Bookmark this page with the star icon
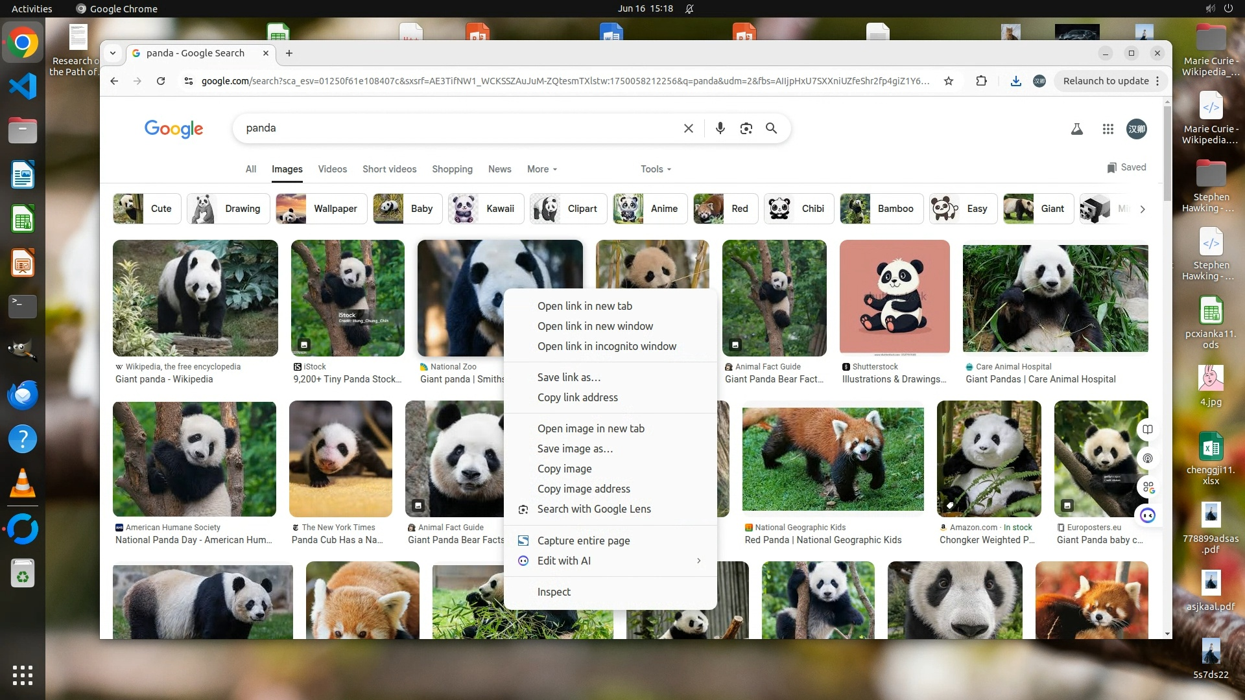This screenshot has width=1245, height=700. 948,81
